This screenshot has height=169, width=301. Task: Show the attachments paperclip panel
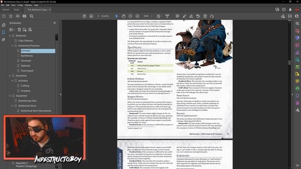pyautogui.click(x=3, y=39)
